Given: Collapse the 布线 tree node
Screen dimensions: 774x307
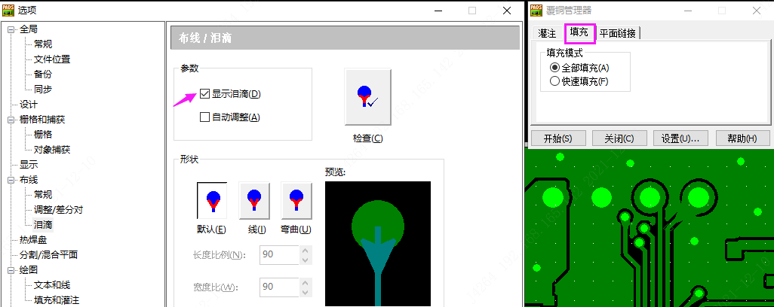Looking at the screenshot, I should 11,180.
